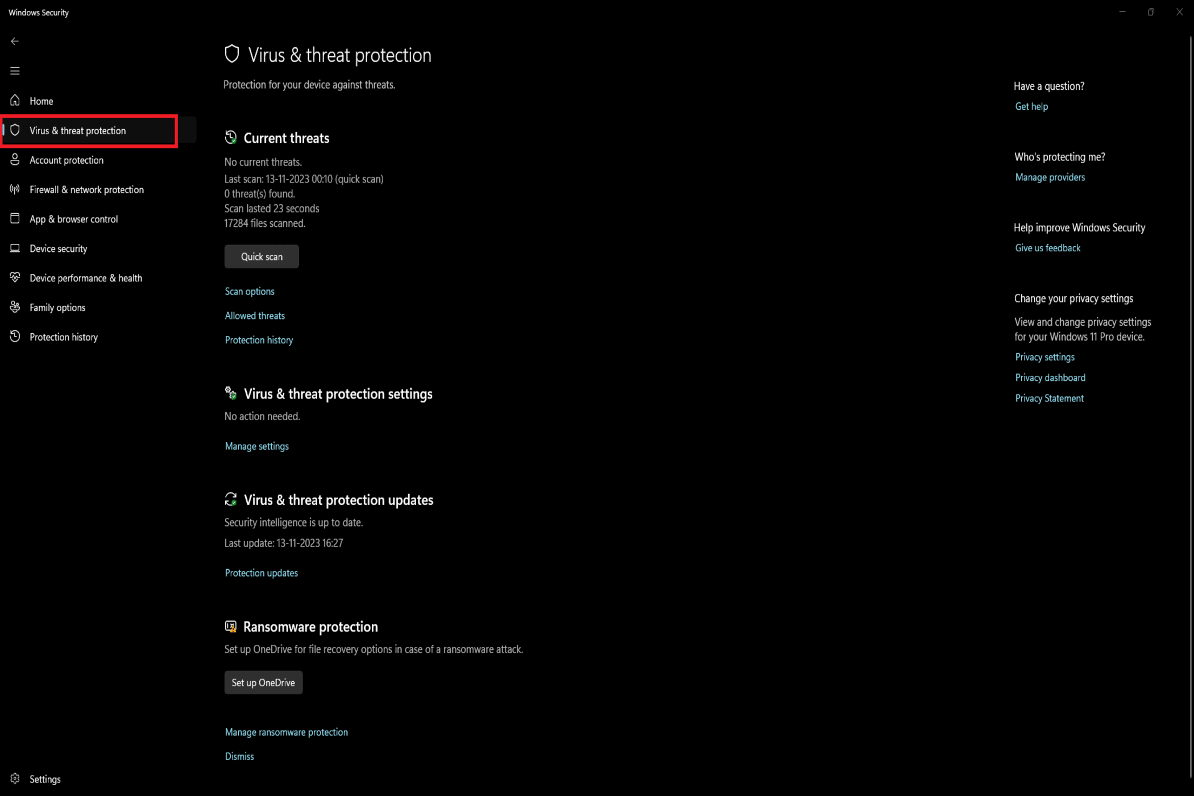Expand Allowed threats list
This screenshot has height=796, width=1194.
[x=255, y=316]
